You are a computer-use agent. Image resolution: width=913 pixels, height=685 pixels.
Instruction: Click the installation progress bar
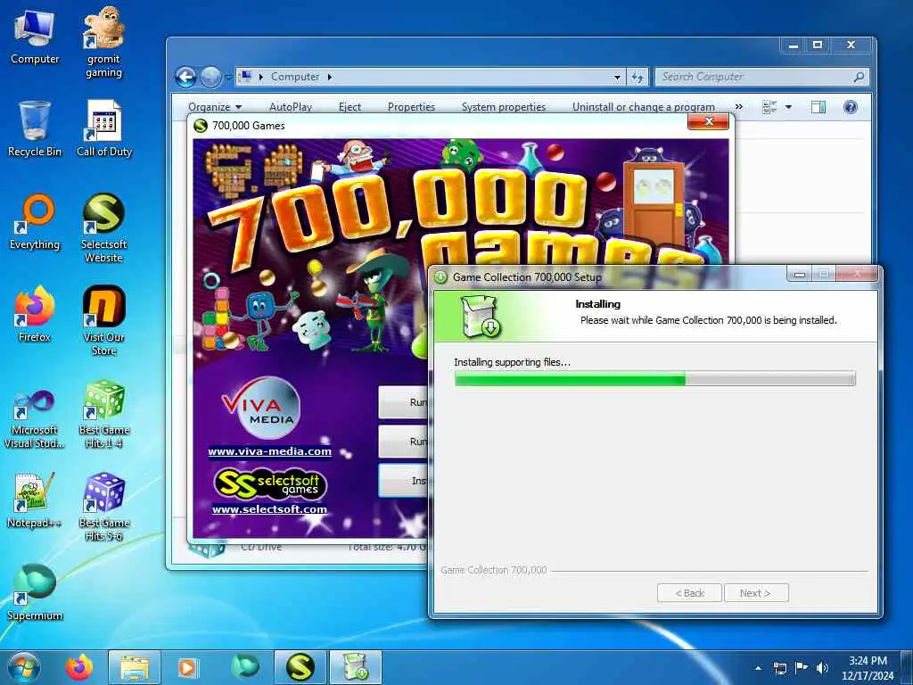click(655, 380)
